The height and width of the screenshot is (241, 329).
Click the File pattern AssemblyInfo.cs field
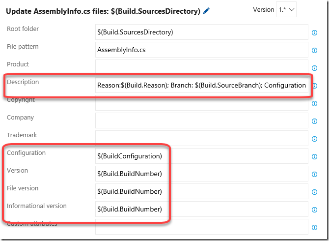coord(202,50)
